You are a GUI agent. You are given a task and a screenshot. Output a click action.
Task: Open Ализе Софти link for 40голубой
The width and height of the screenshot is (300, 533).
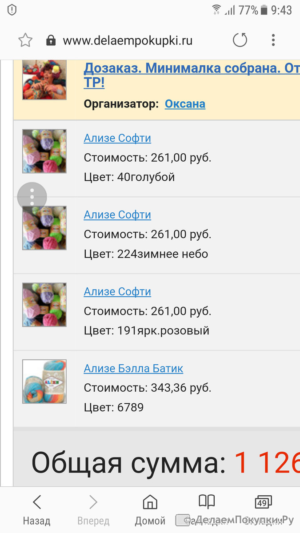tap(117, 138)
